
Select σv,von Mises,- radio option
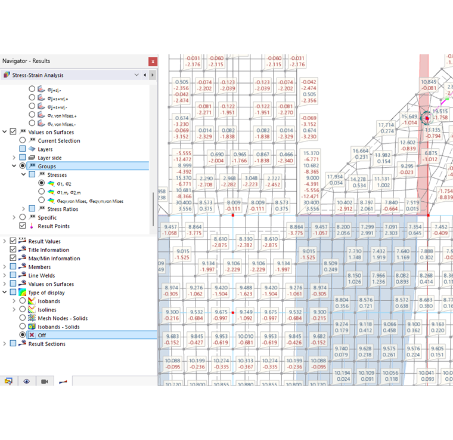tap(32, 123)
